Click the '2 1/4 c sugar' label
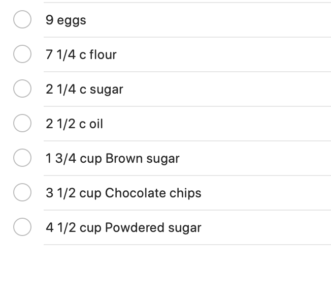This screenshot has width=331, height=293. (84, 89)
